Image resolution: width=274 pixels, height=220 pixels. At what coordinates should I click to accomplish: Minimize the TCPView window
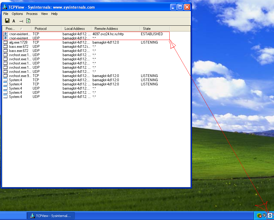(x=173, y=7)
